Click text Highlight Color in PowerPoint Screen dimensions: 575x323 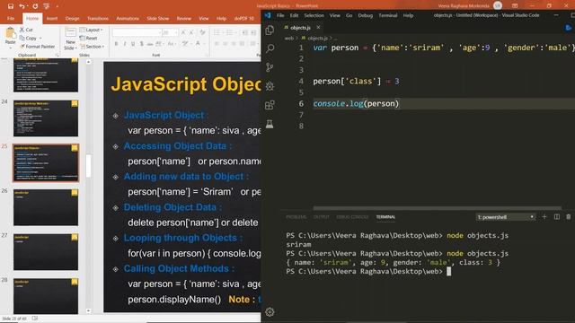click(186, 44)
